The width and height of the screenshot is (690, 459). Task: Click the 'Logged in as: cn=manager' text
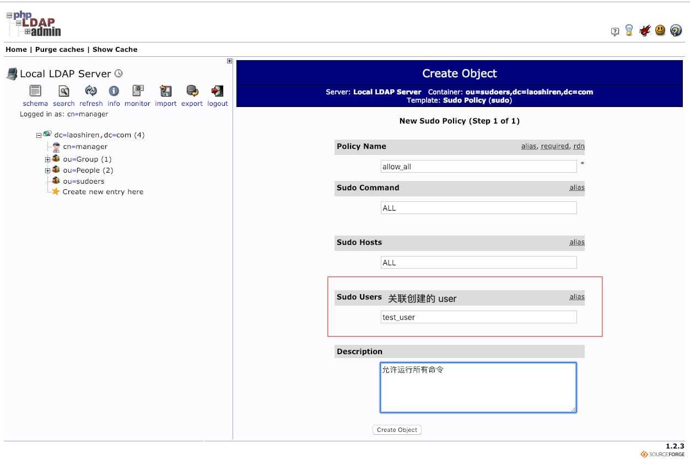[64, 114]
